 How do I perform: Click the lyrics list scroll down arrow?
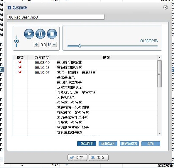[x=160, y=133]
